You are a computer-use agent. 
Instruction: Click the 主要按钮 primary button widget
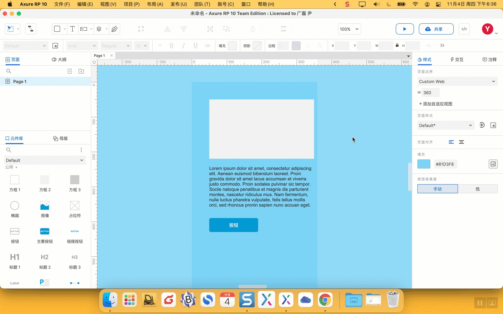pyautogui.click(x=45, y=235)
